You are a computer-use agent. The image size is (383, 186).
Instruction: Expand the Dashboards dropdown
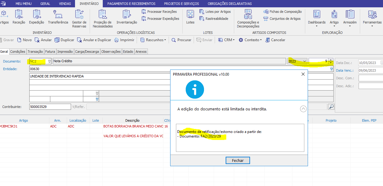(x=317, y=18)
